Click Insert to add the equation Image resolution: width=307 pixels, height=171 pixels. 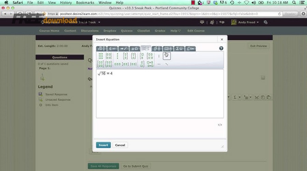103,145
